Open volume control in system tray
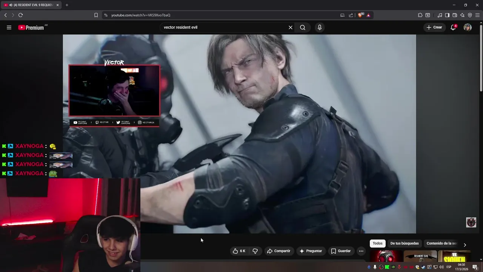Viewport: 483px width, 272px height. (441, 267)
